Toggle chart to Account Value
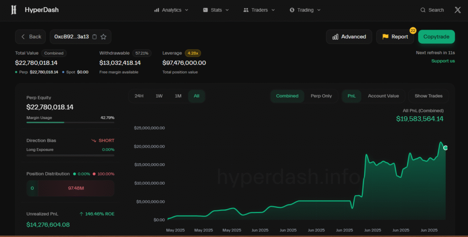 tap(383, 96)
